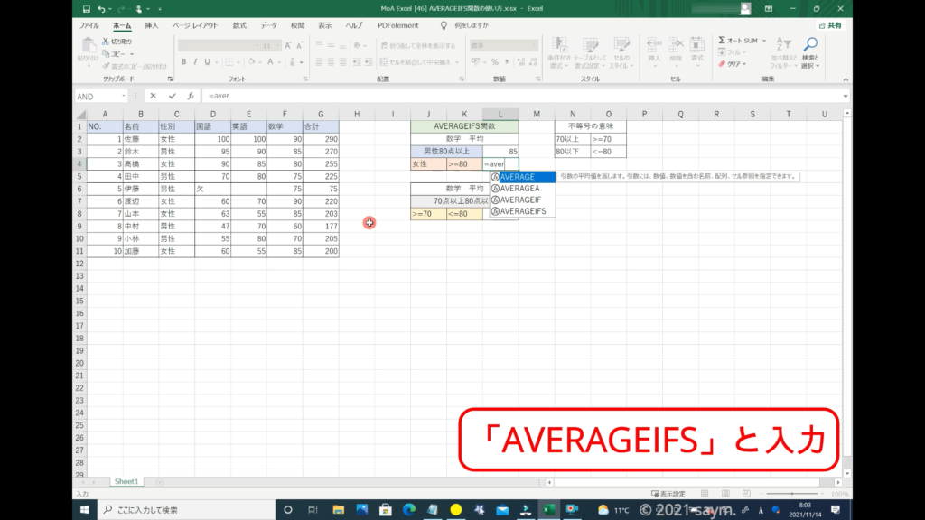
Task: Collapse the ribbon with the arrow
Action: click(845, 79)
